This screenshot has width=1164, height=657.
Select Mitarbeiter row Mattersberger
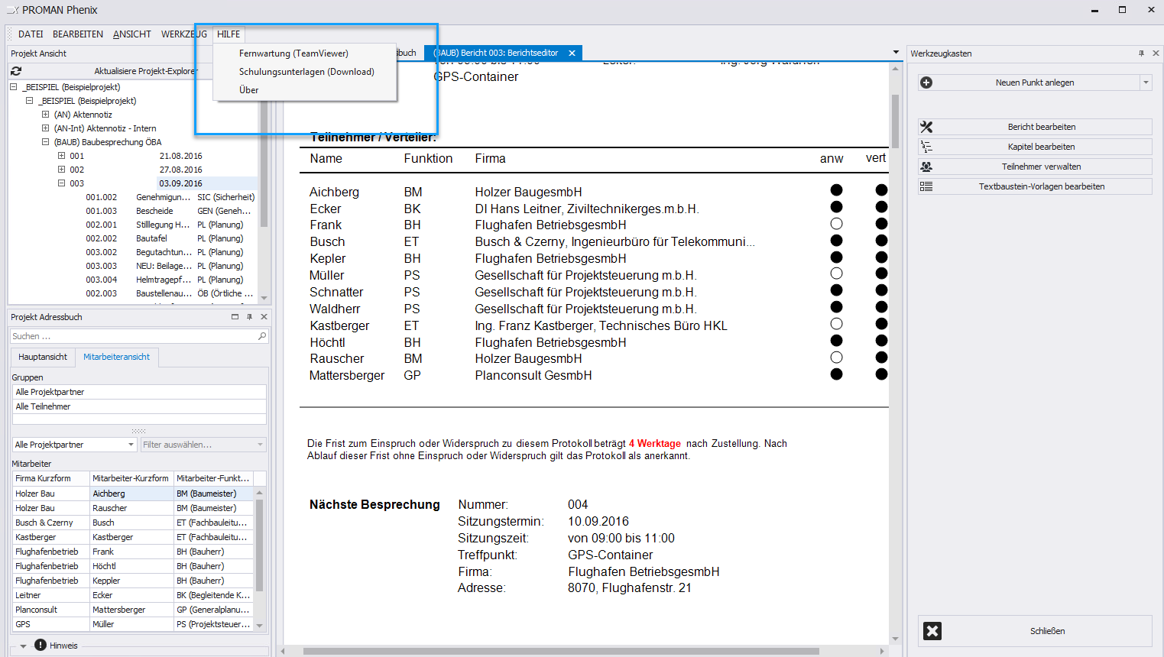coord(134,610)
